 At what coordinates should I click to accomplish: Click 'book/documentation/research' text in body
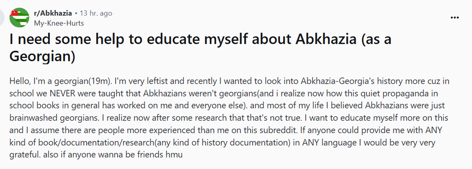coord(90,143)
